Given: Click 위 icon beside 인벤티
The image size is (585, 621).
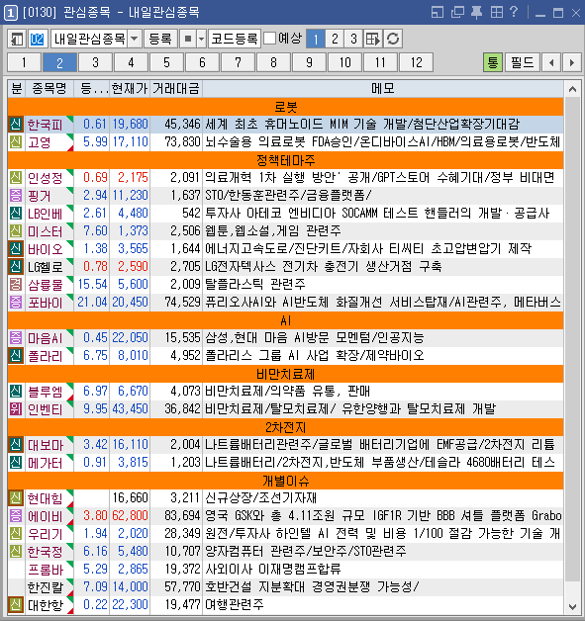Looking at the screenshot, I should pyautogui.click(x=16, y=408).
